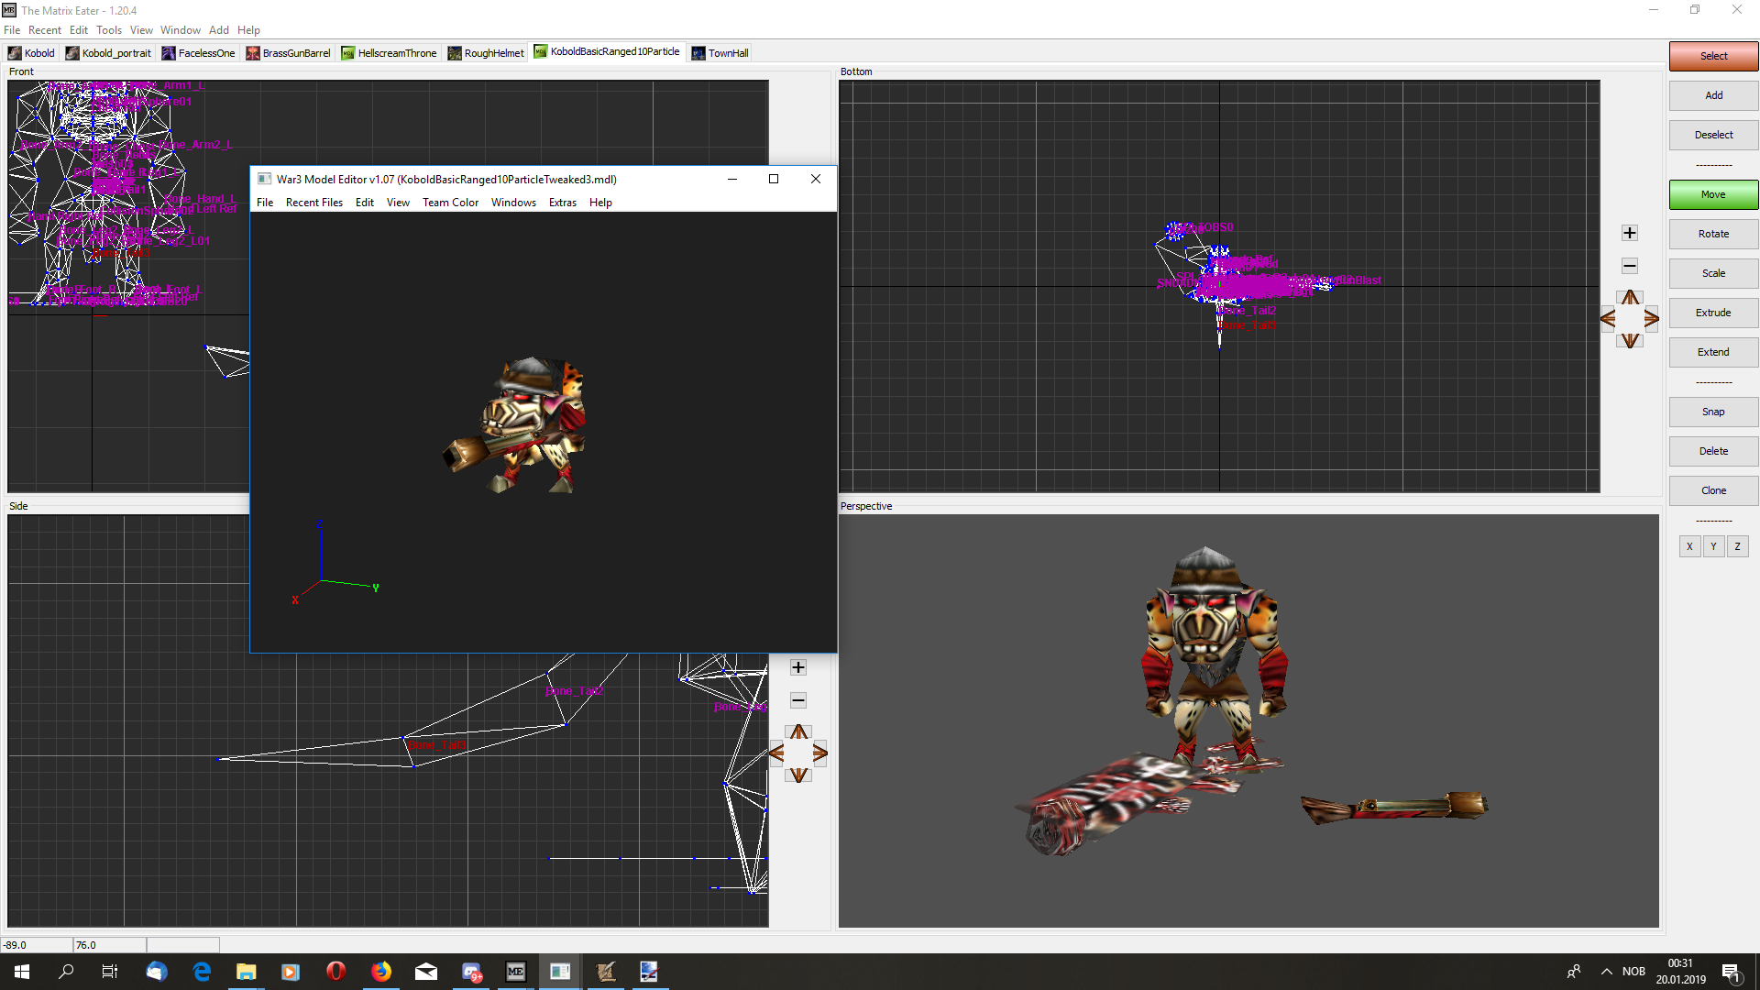Image resolution: width=1760 pixels, height=990 pixels.
Task: Pan right in the Side viewport
Action: point(820,753)
